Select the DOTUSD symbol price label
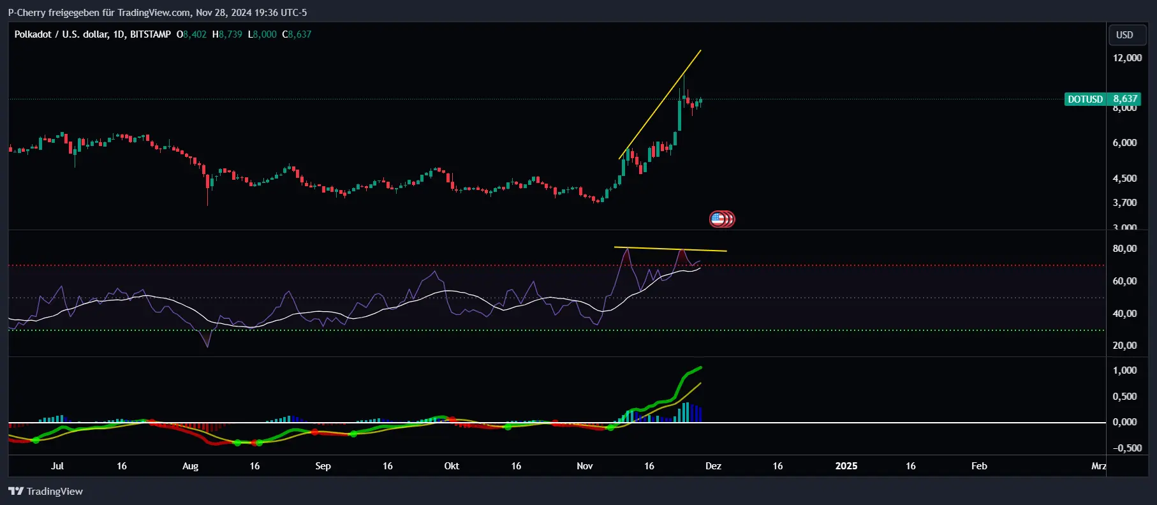Image resolution: width=1157 pixels, height=505 pixels. pyautogui.click(x=1086, y=99)
